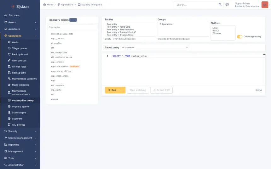Expand the Assets menu chevron
Viewport: 271px width, 169px height.
[36, 22]
